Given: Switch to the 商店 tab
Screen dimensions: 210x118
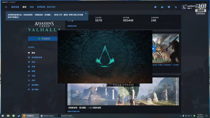Looking at the screenshot, I should pyautogui.click(x=32, y=7).
